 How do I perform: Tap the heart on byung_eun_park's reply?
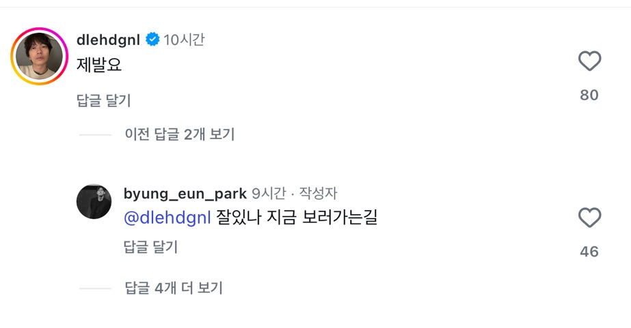[x=589, y=218]
